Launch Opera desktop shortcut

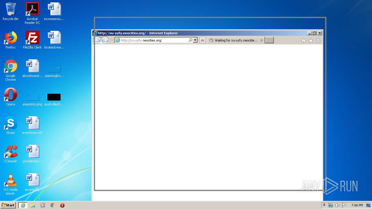(10, 97)
